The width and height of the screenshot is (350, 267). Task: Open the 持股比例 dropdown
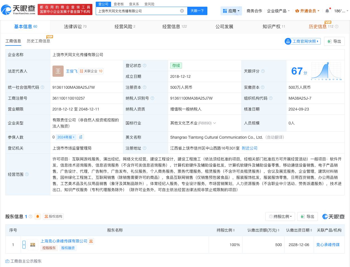[280, 216]
